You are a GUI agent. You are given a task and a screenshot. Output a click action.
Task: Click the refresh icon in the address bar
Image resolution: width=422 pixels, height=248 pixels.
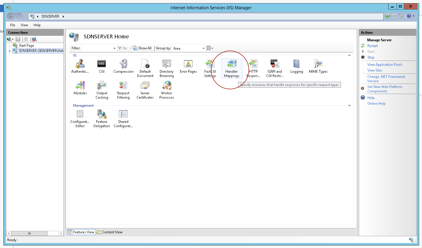[x=388, y=16]
